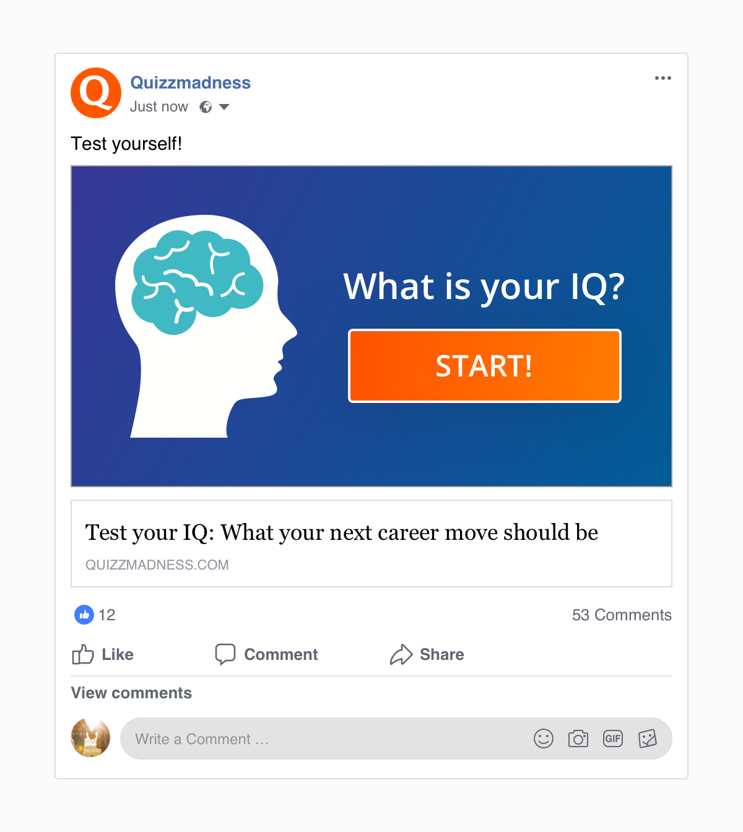Click the globe public visibility icon

click(x=206, y=107)
